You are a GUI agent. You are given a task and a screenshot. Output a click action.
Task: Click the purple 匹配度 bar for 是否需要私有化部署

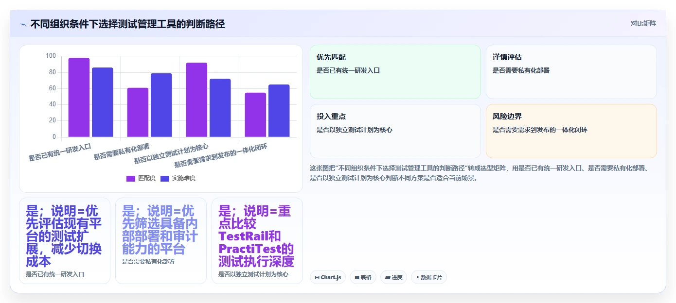point(138,112)
